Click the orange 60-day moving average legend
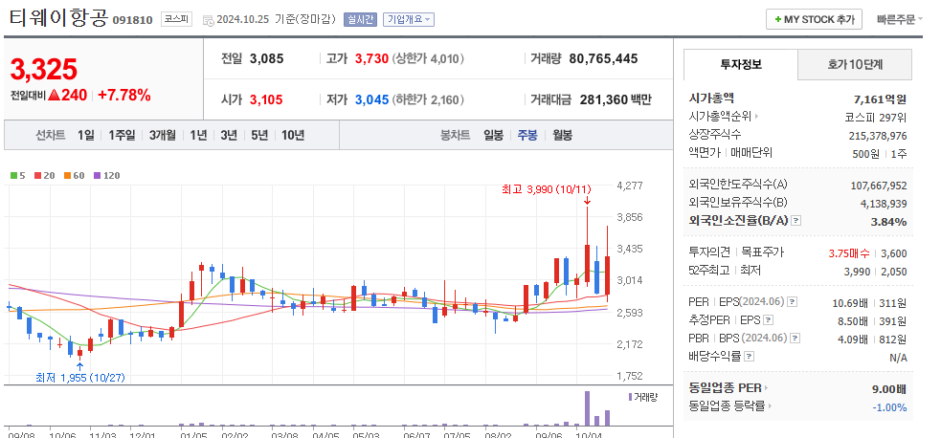The height and width of the screenshot is (438, 941). tap(75, 176)
